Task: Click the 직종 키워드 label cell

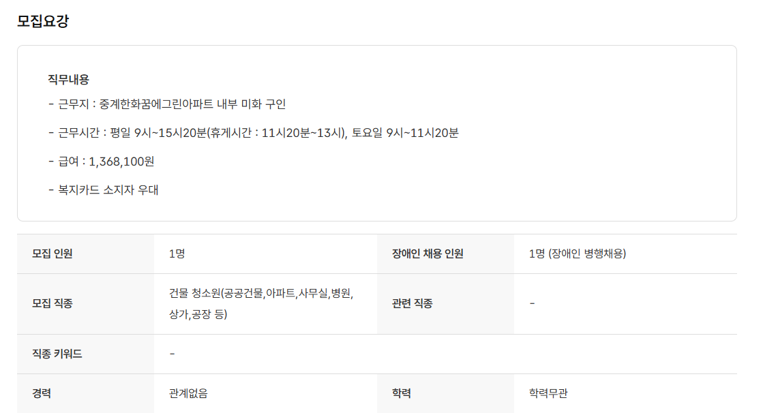Action: pos(57,354)
